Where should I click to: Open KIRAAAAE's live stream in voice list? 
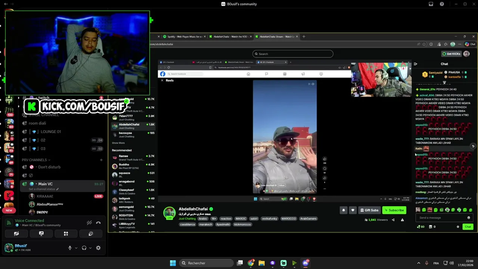pyautogui.click(x=99, y=196)
